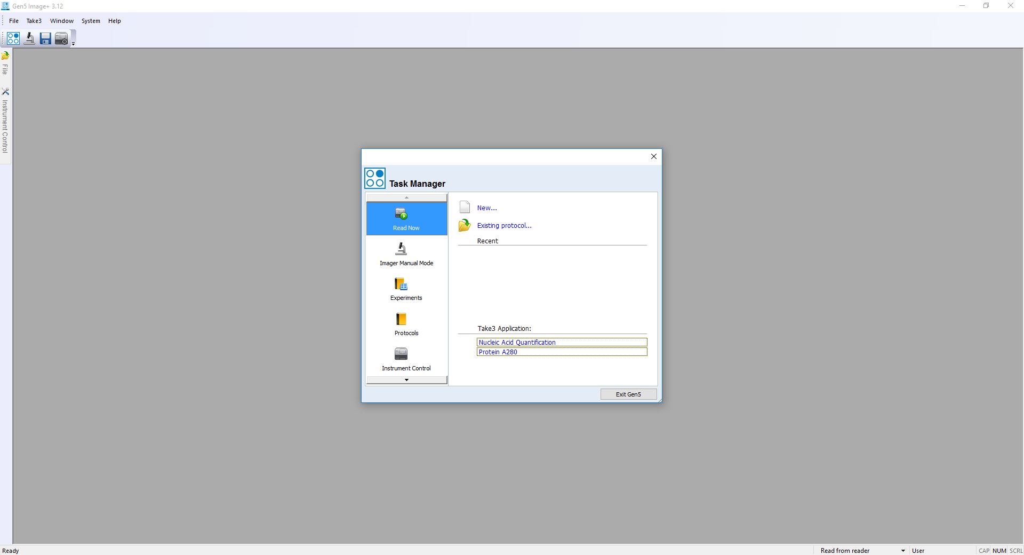Minimize the Gen5 window

(x=962, y=6)
